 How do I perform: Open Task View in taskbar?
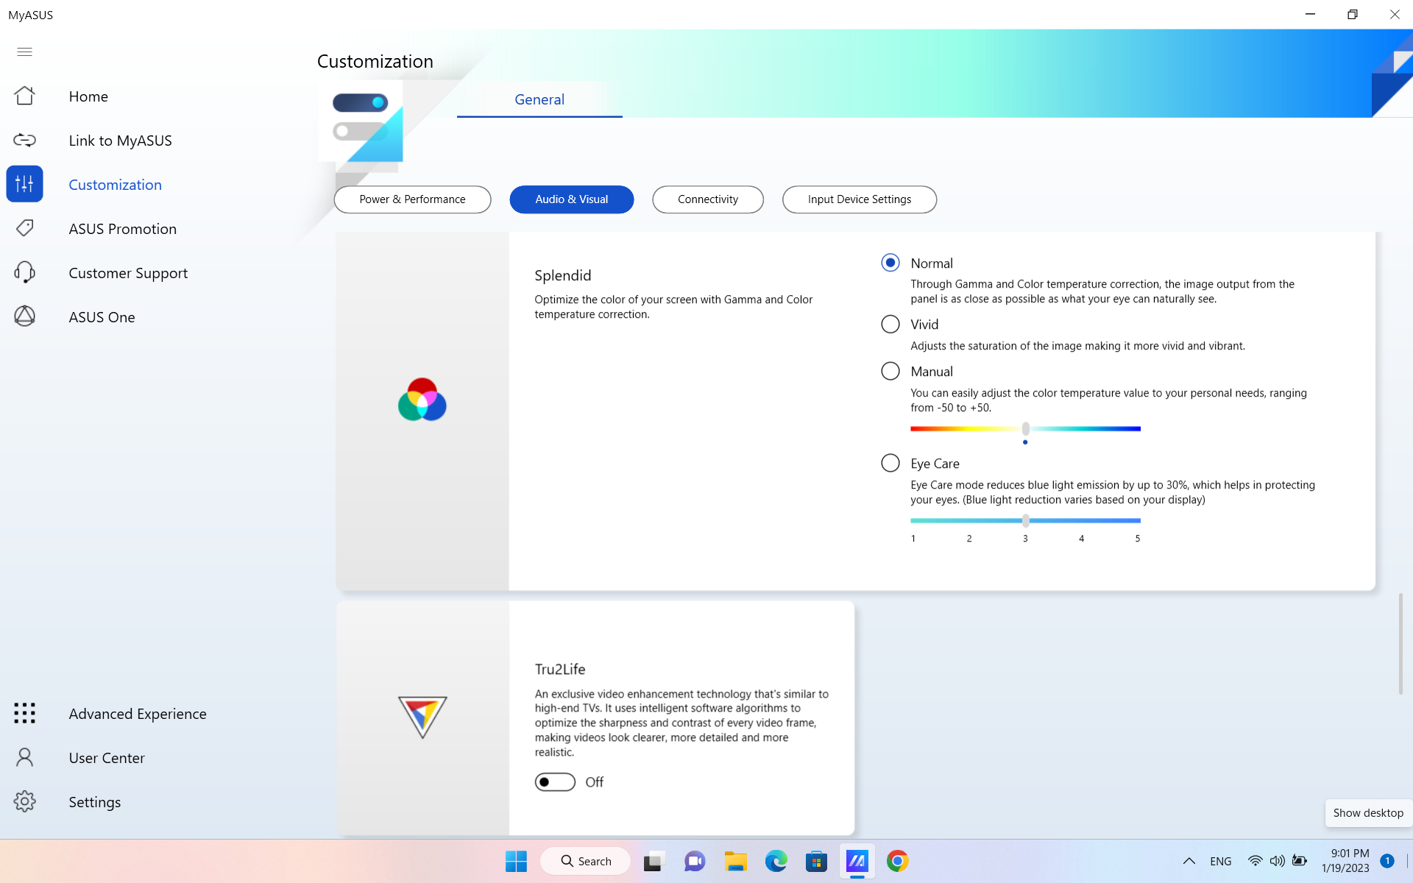click(x=654, y=861)
